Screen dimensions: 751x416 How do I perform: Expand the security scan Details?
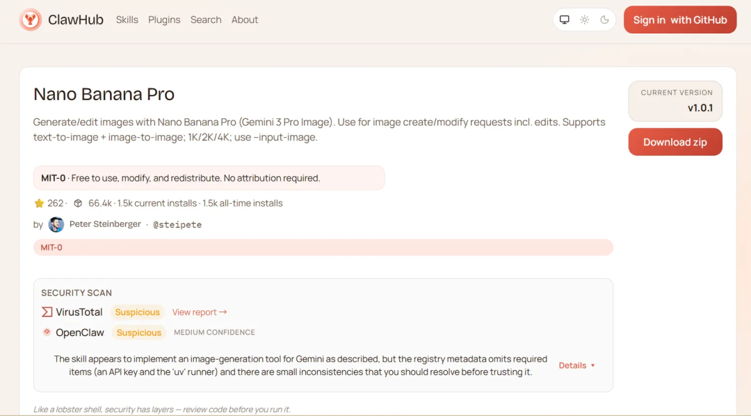tap(577, 365)
